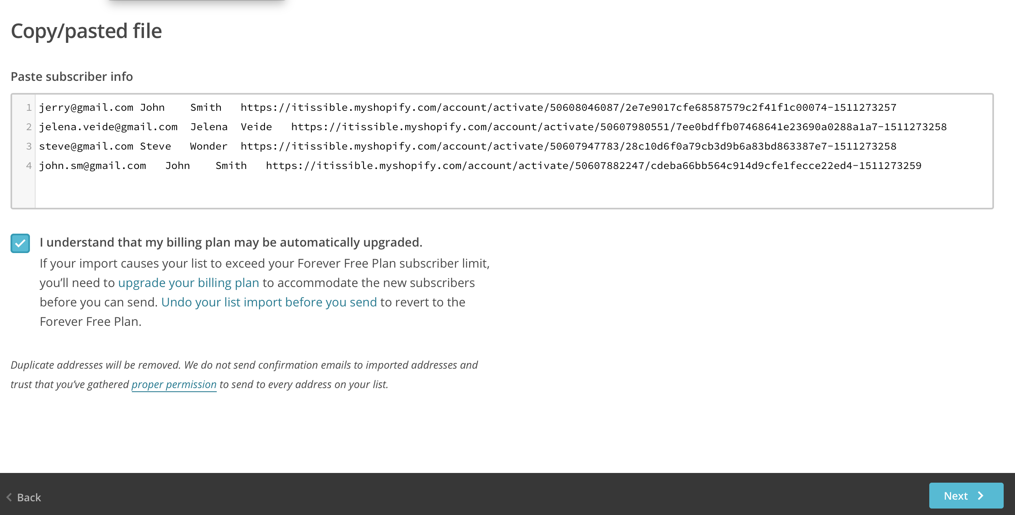Select line number 2 in the gutter
The image size is (1015, 515).
point(29,127)
